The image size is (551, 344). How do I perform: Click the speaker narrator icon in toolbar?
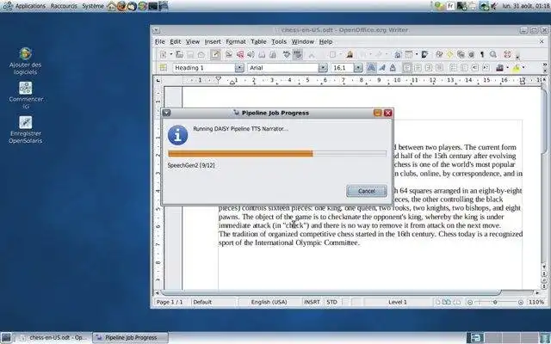(x=251, y=54)
